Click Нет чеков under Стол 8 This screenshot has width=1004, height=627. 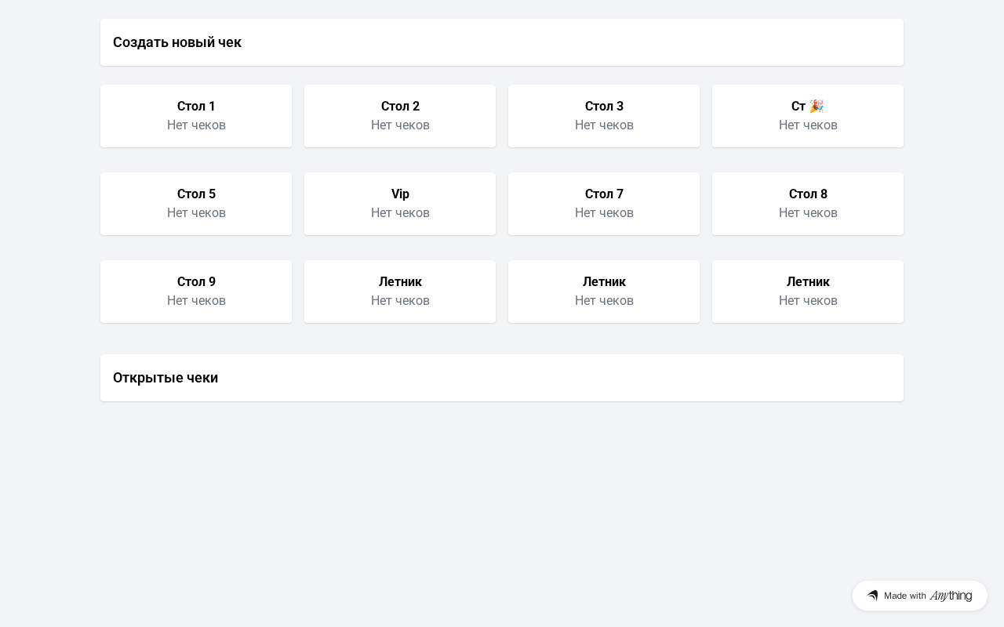pos(808,213)
